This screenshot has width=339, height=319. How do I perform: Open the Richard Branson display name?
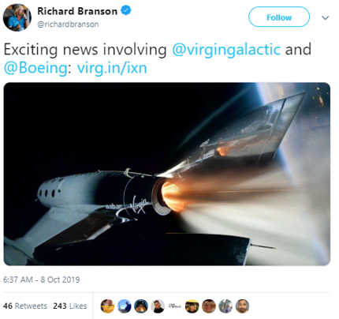[x=77, y=11]
